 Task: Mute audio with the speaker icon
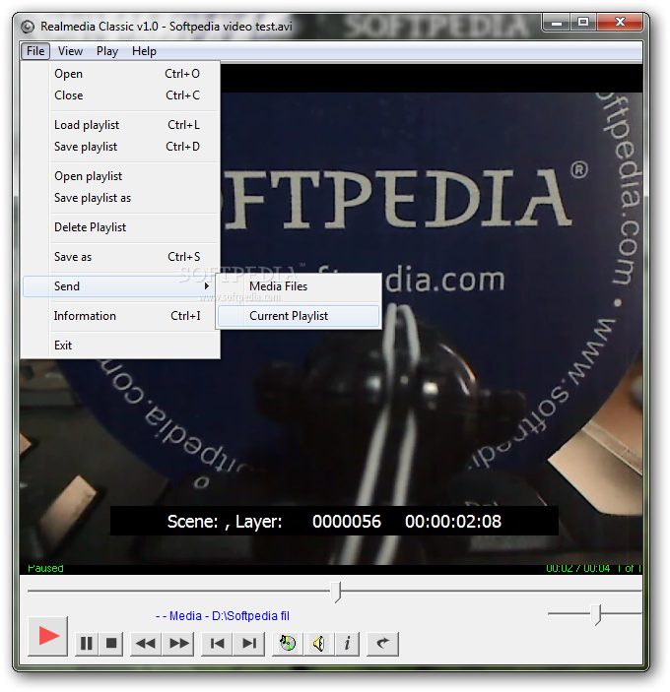click(319, 644)
